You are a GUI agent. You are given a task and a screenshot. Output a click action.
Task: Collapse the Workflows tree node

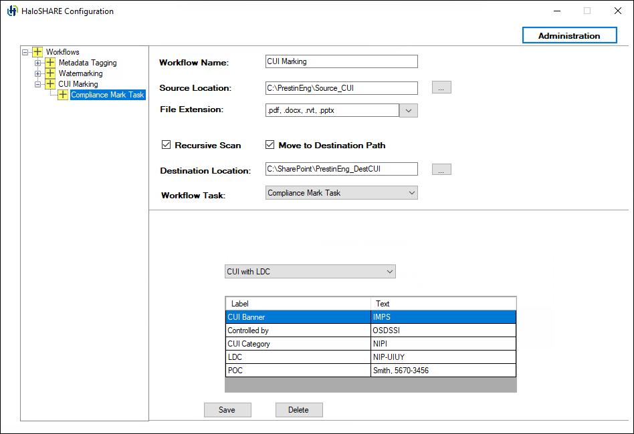point(24,51)
